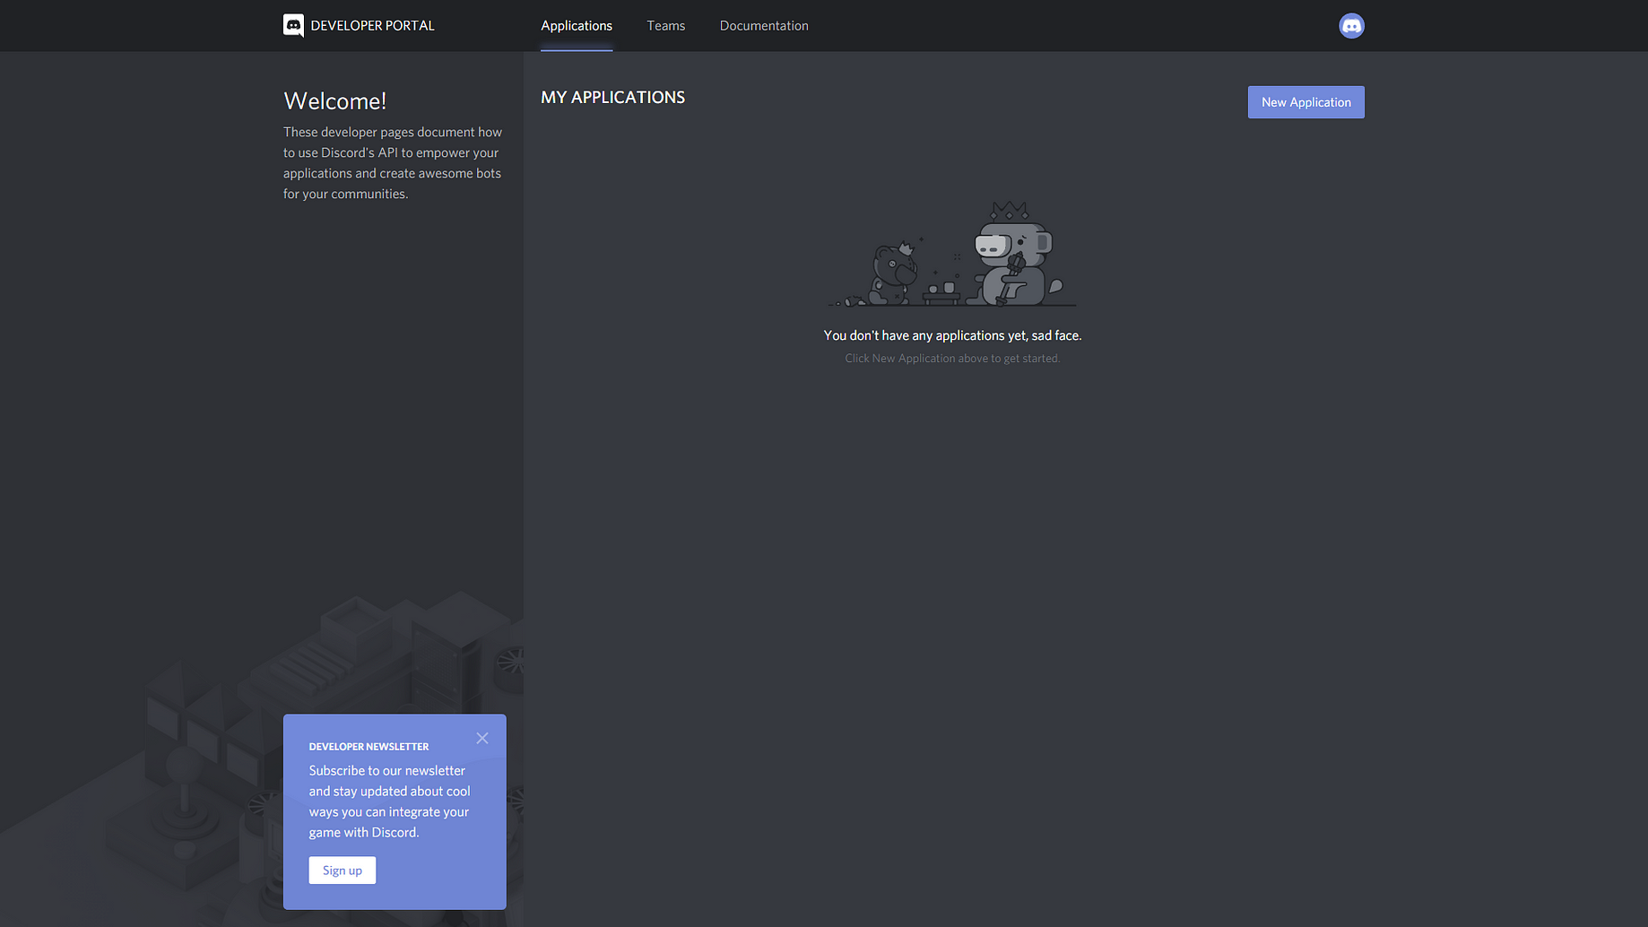Close the Developer Newsletter popup
The height and width of the screenshot is (927, 1648).
tap(482, 738)
